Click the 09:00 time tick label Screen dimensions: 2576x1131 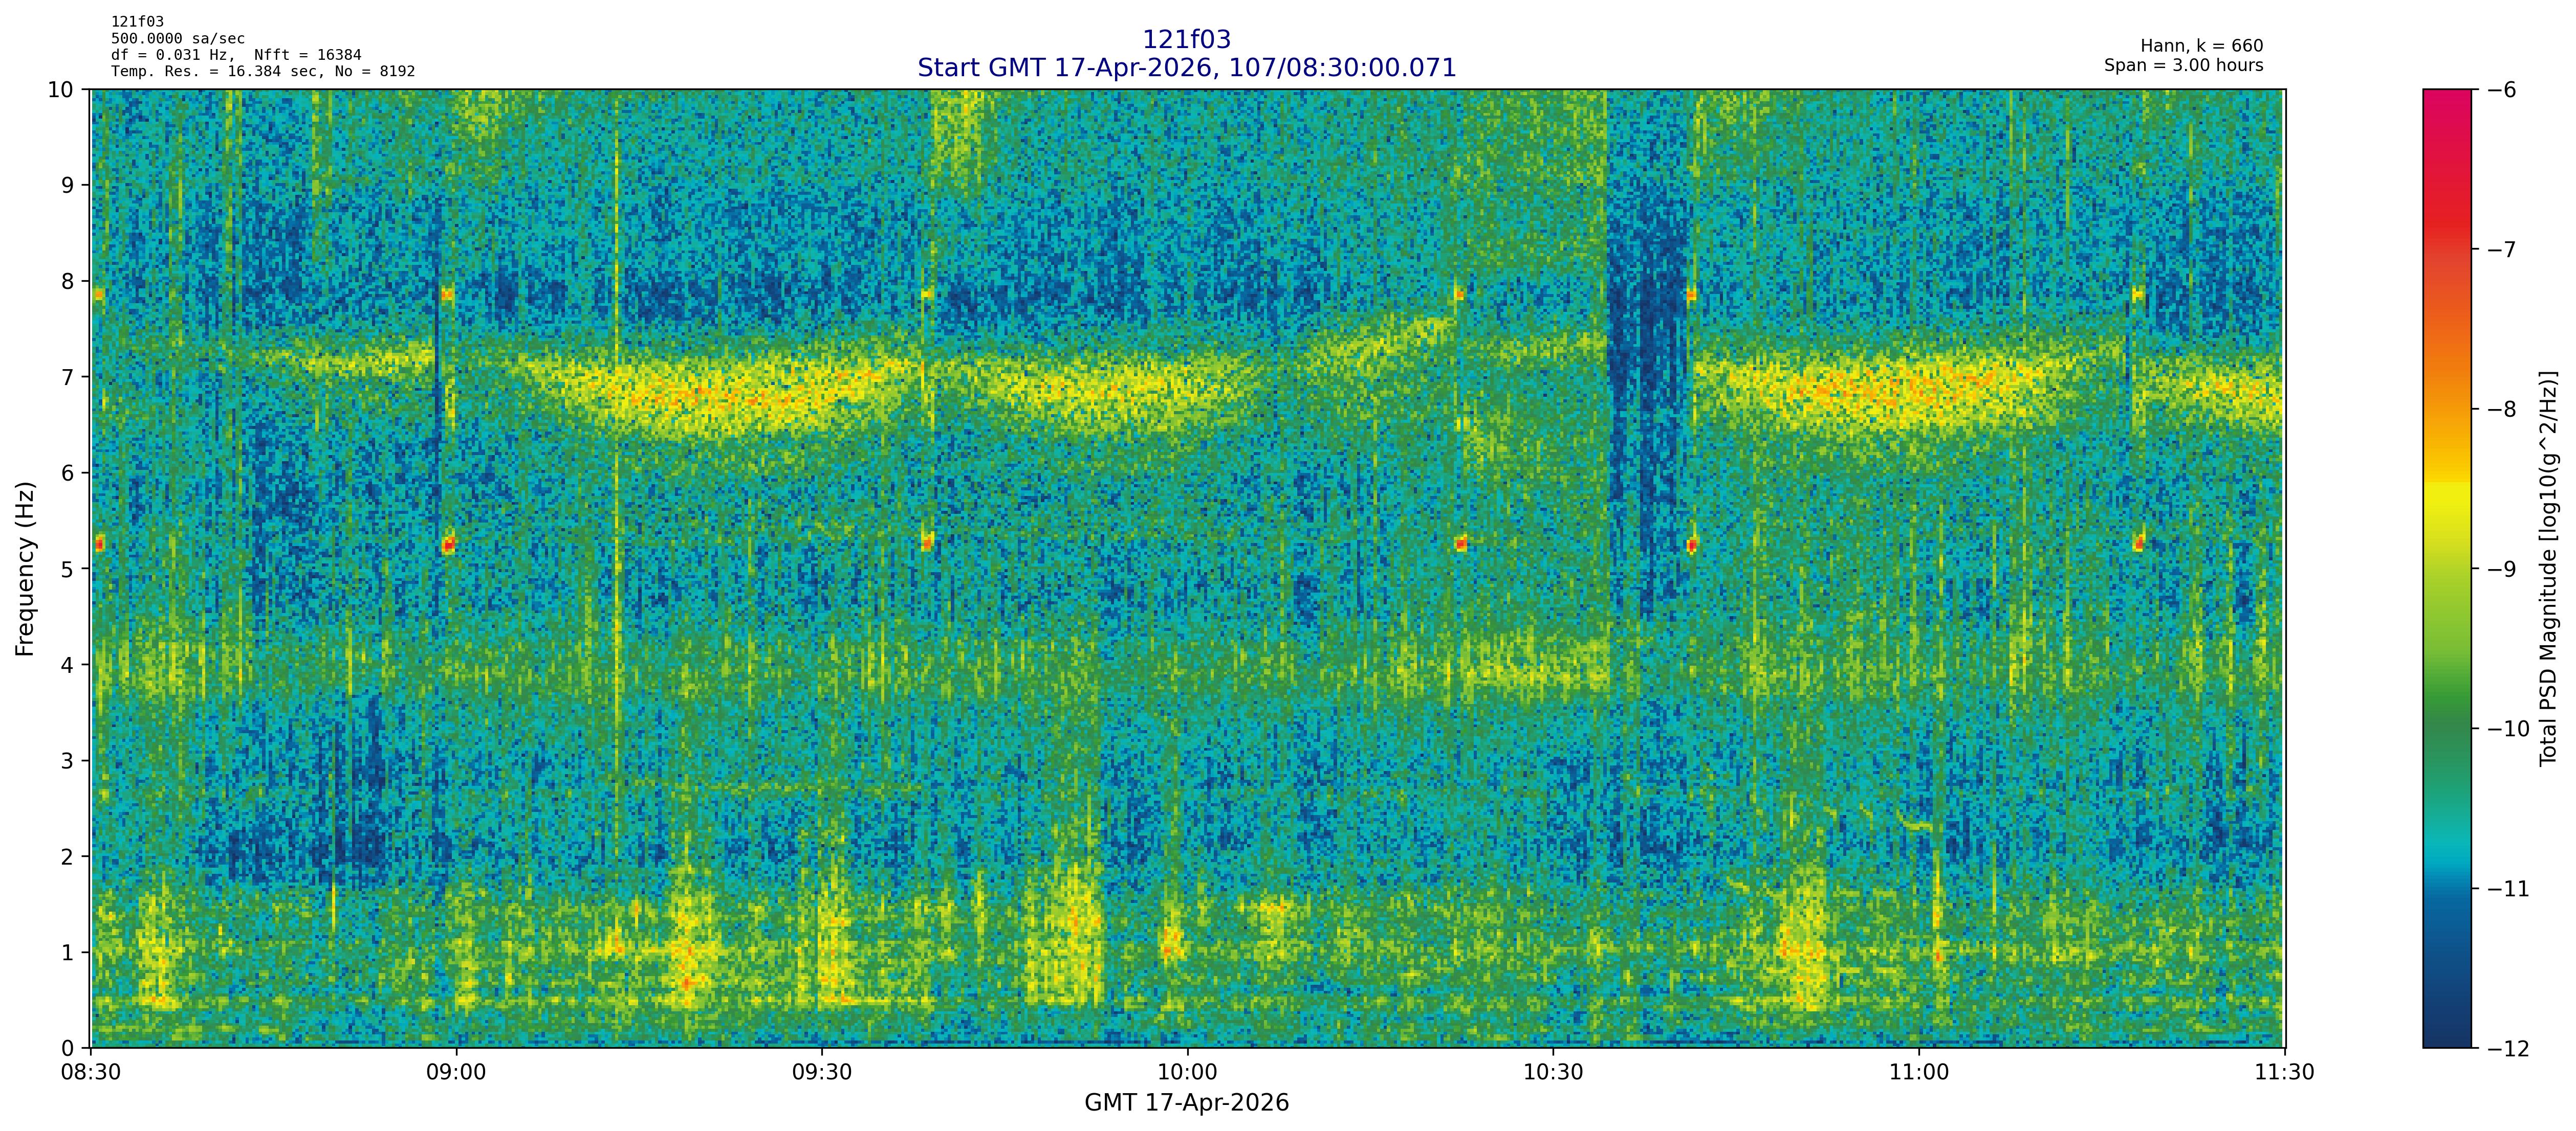coord(456,1073)
